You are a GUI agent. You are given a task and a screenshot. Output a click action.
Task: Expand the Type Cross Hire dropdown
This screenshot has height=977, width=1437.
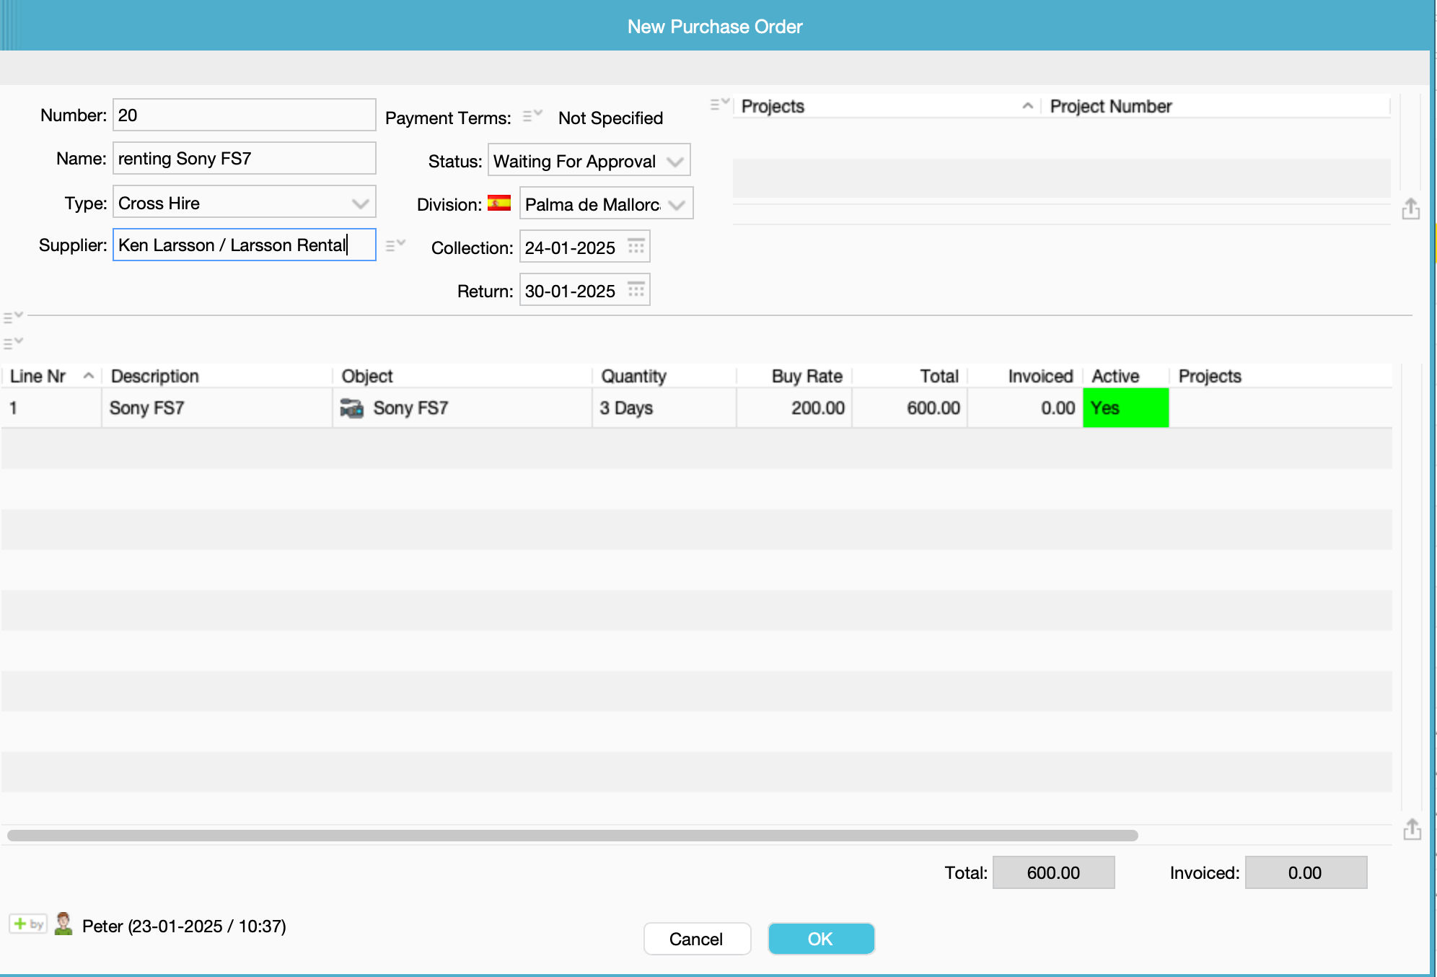360,203
